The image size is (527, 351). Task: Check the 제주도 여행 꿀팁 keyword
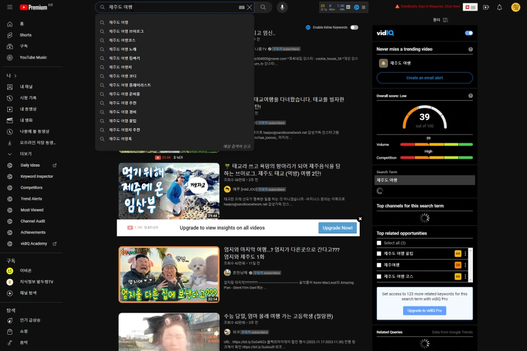coord(379,254)
